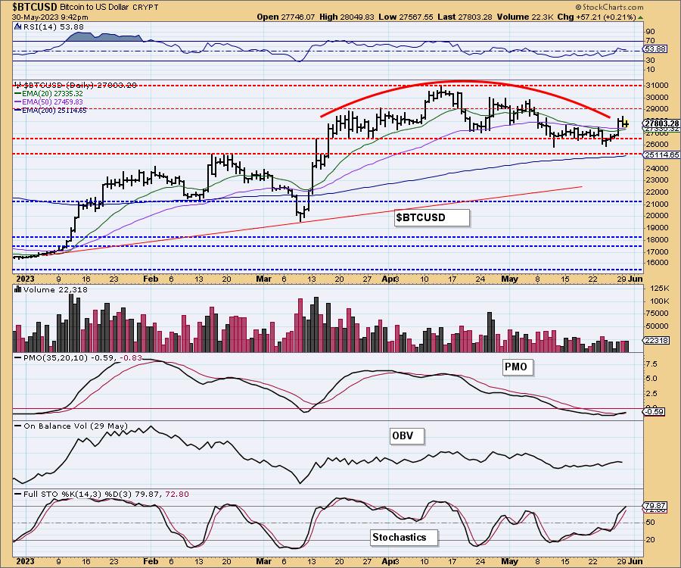The height and width of the screenshot is (568, 681).
Task: Click the Full STO legend line marker
Action: point(18,494)
